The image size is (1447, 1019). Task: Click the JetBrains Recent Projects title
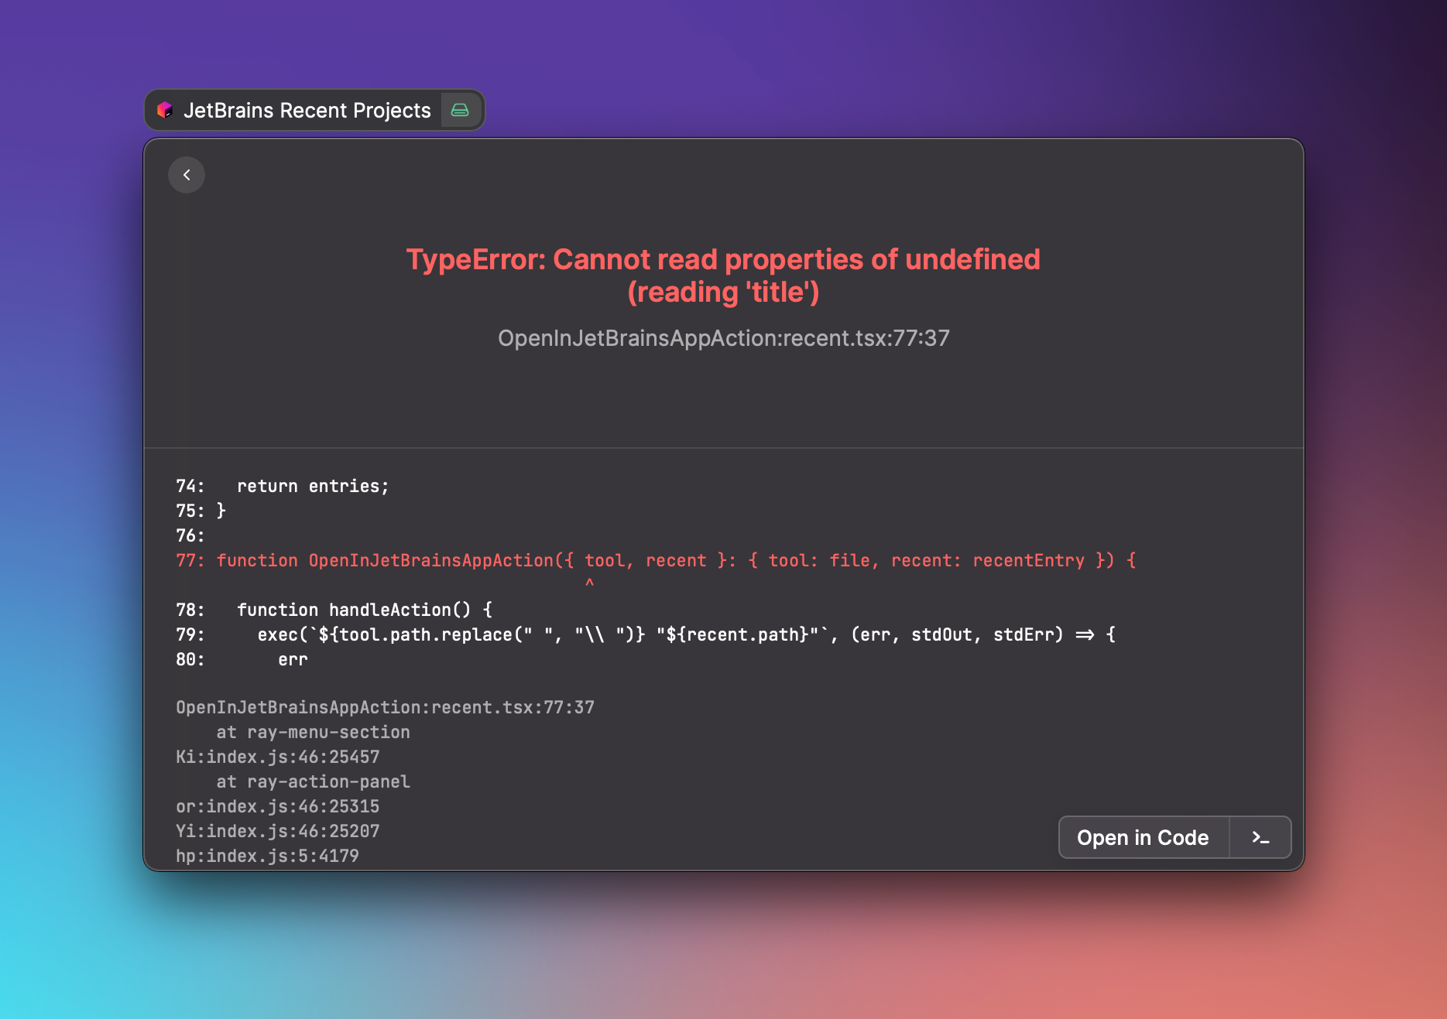click(307, 111)
